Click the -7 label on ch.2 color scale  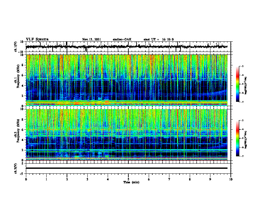click(x=242, y=156)
